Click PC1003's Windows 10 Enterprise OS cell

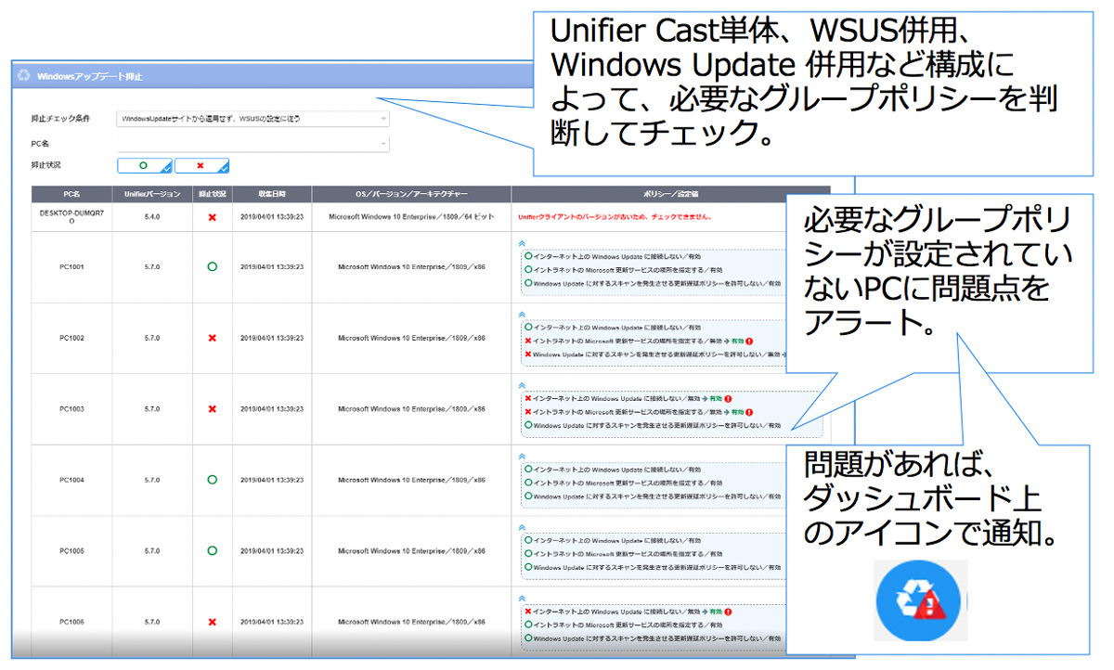coord(411,408)
